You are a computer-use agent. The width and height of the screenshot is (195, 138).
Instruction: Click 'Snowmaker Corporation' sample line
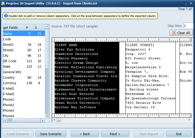[x=76, y=85]
